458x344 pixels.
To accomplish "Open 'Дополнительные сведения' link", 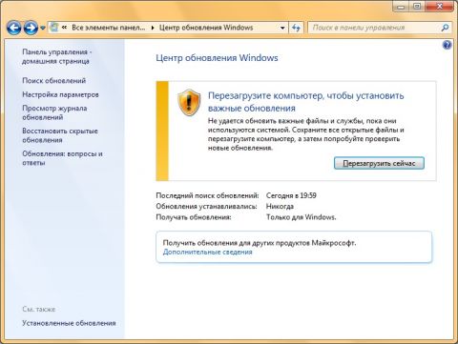I will tap(207, 253).
